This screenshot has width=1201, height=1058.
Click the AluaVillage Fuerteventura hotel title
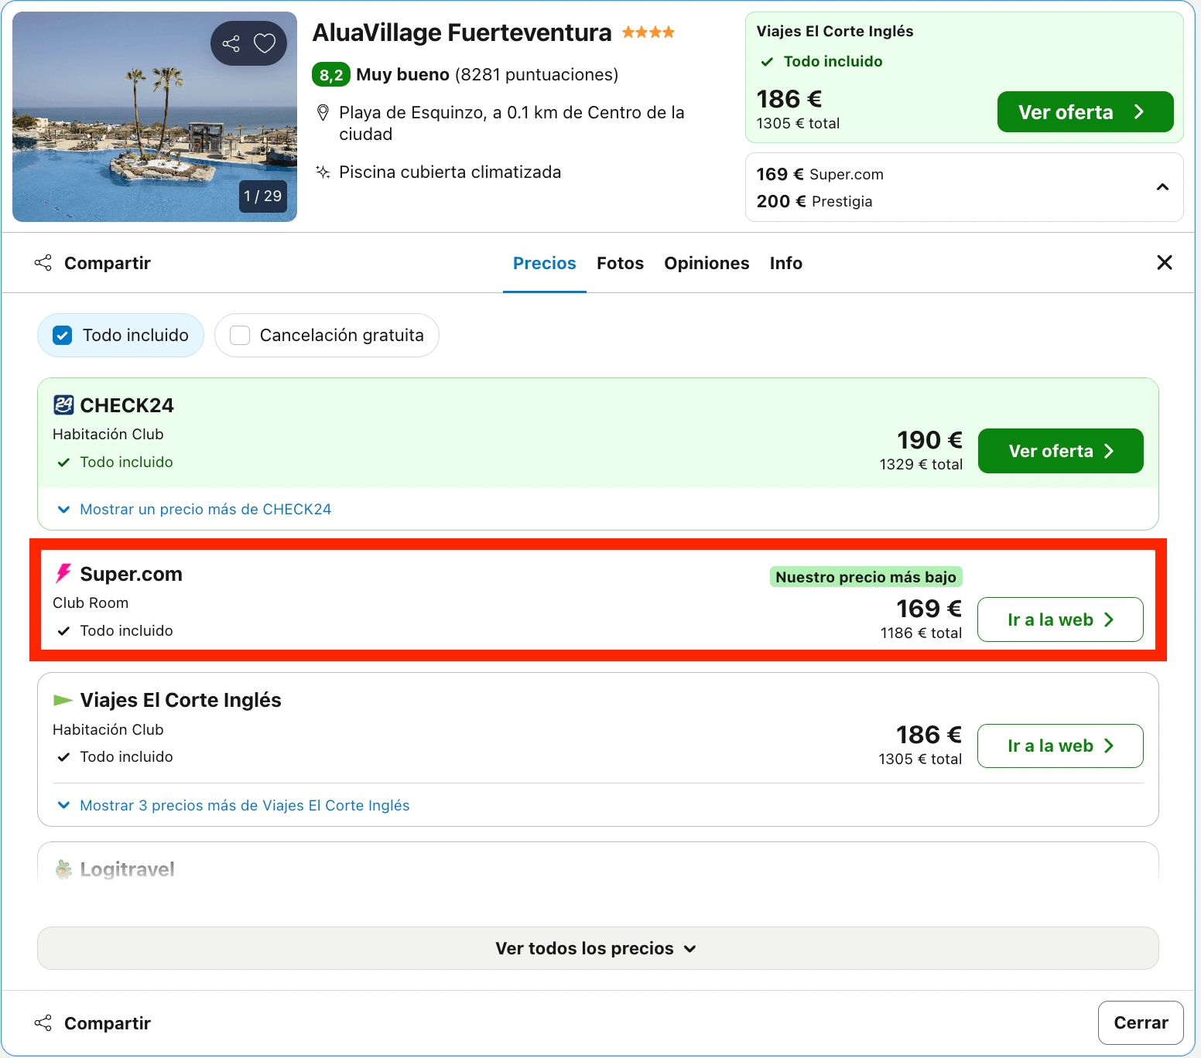462,32
